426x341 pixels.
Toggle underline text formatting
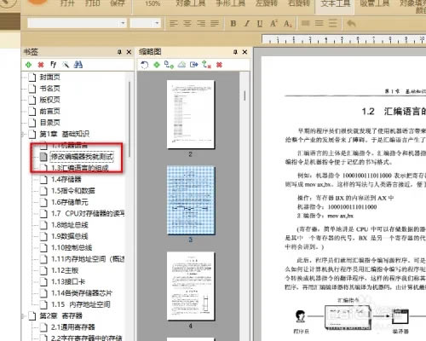[x=260, y=24]
